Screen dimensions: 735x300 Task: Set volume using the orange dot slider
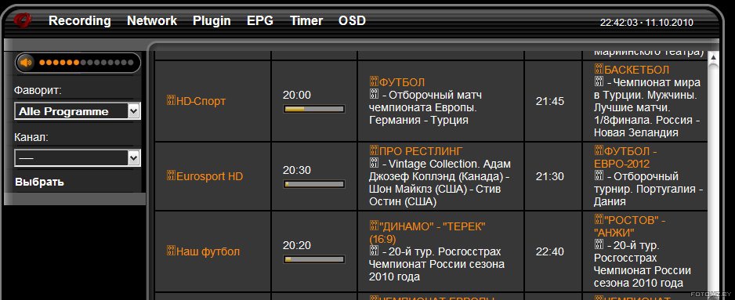click(86, 63)
